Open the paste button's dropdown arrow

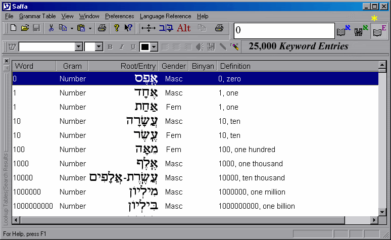click(90, 28)
